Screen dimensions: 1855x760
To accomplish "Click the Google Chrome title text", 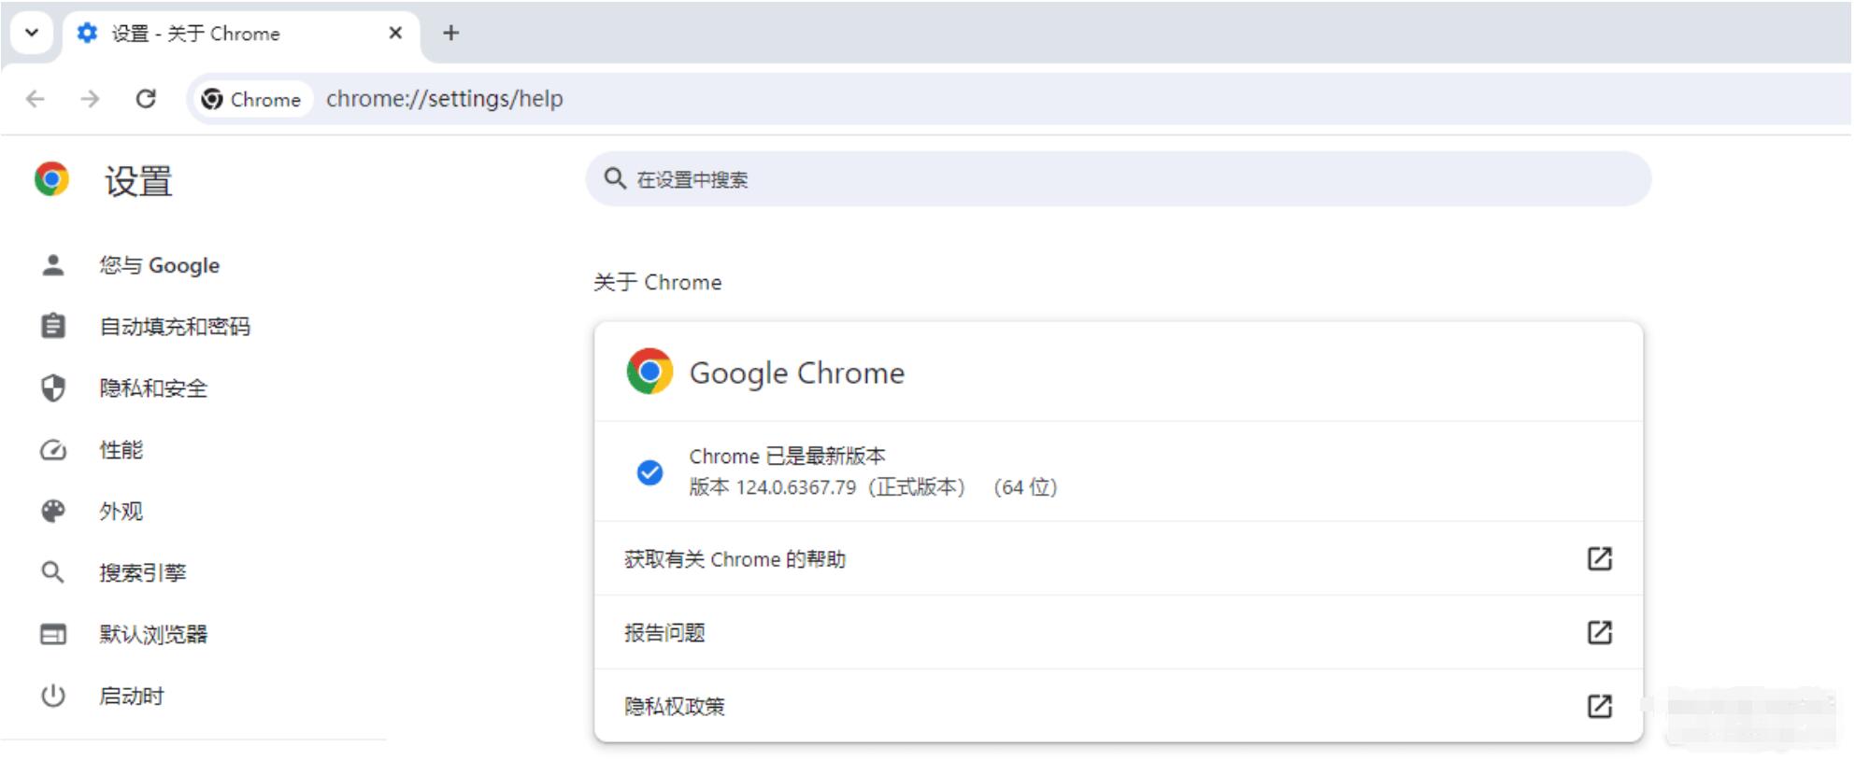I will pyautogui.click(x=797, y=373).
